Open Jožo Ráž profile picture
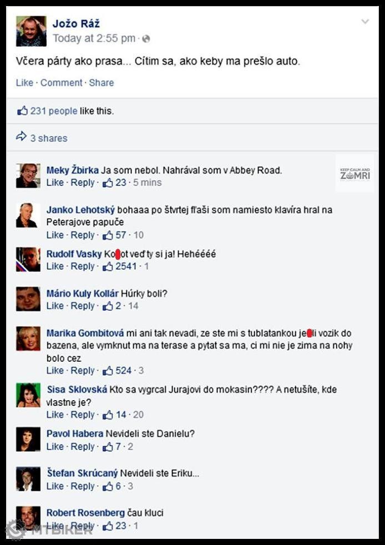385x545 pixels. [x=31, y=31]
